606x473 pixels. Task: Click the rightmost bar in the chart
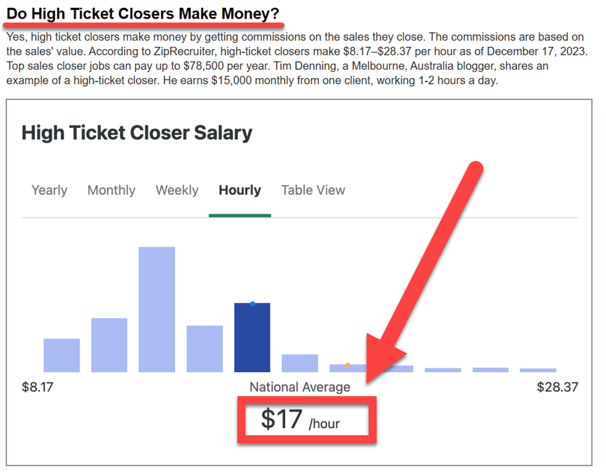click(x=538, y=370)
